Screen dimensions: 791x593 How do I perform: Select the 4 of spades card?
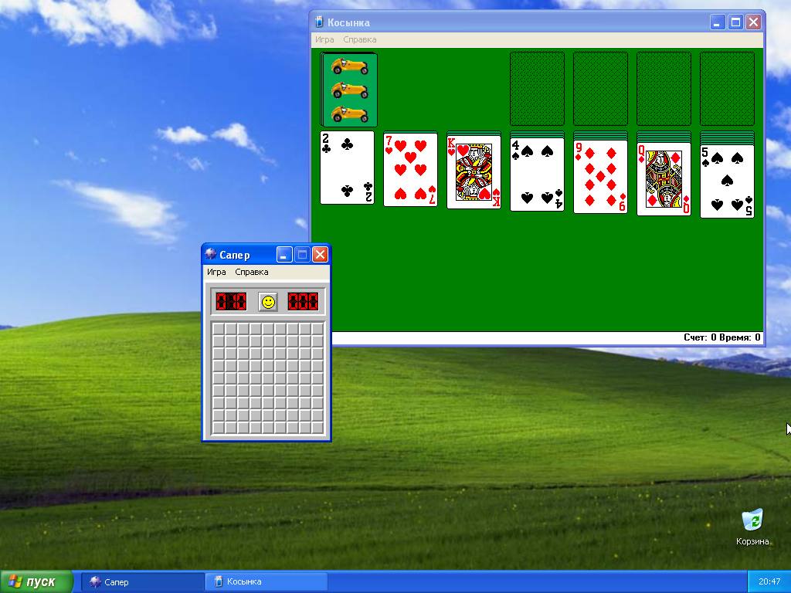tap(537, 175)
